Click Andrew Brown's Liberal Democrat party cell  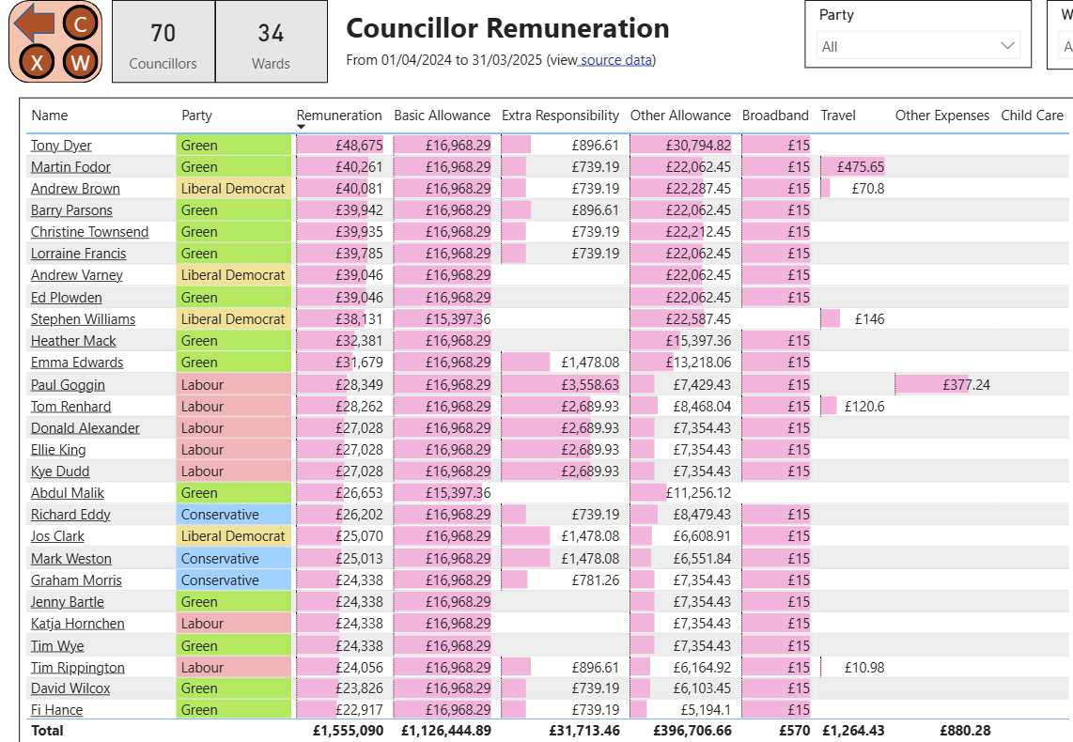pyautogui.click(x=234, y=189)
